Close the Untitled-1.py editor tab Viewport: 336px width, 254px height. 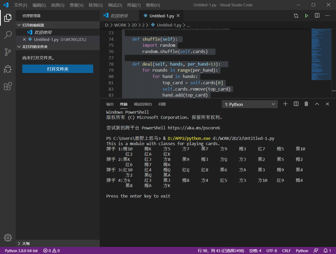click(178, 16)
